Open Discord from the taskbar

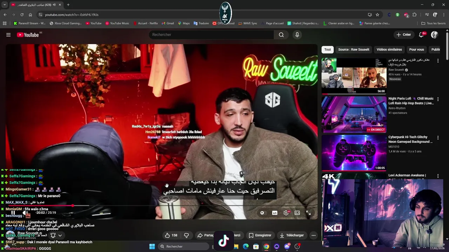tap(287, 246)
